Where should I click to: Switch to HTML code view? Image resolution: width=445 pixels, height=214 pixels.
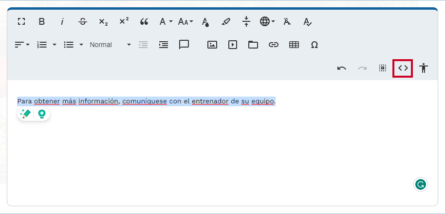(x=403, y=68)
